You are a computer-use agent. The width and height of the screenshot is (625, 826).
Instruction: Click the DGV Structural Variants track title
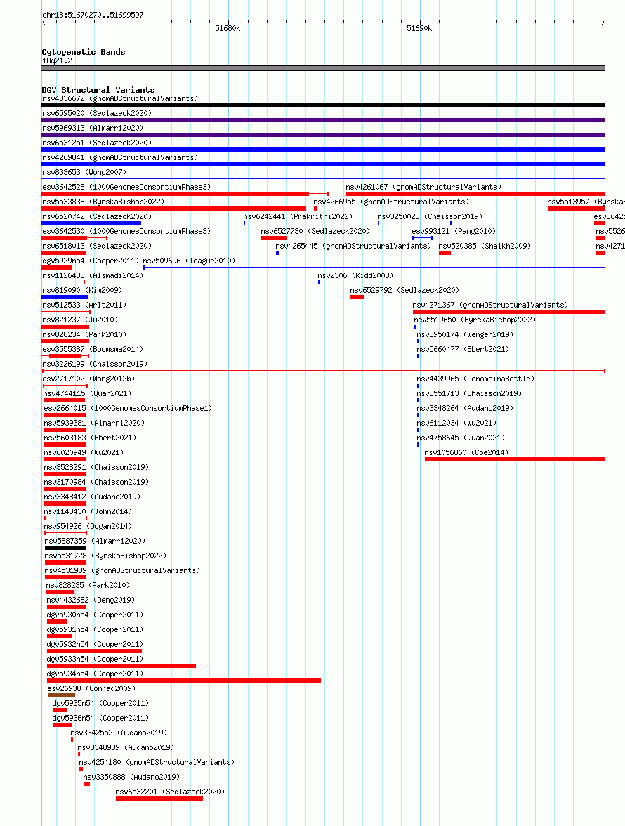point(98,90)
